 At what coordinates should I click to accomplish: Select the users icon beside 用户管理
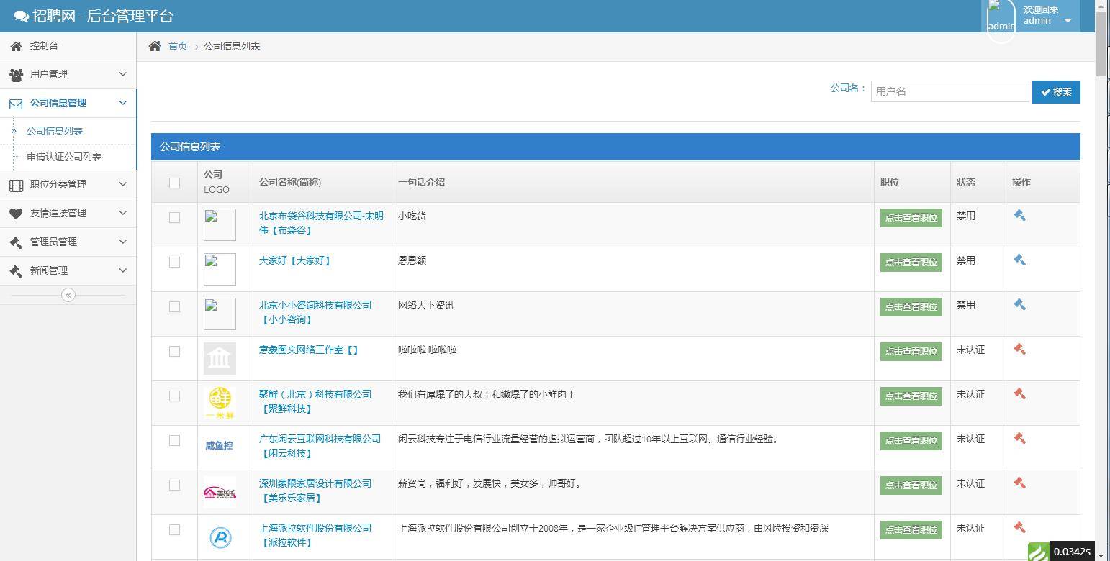15,74
